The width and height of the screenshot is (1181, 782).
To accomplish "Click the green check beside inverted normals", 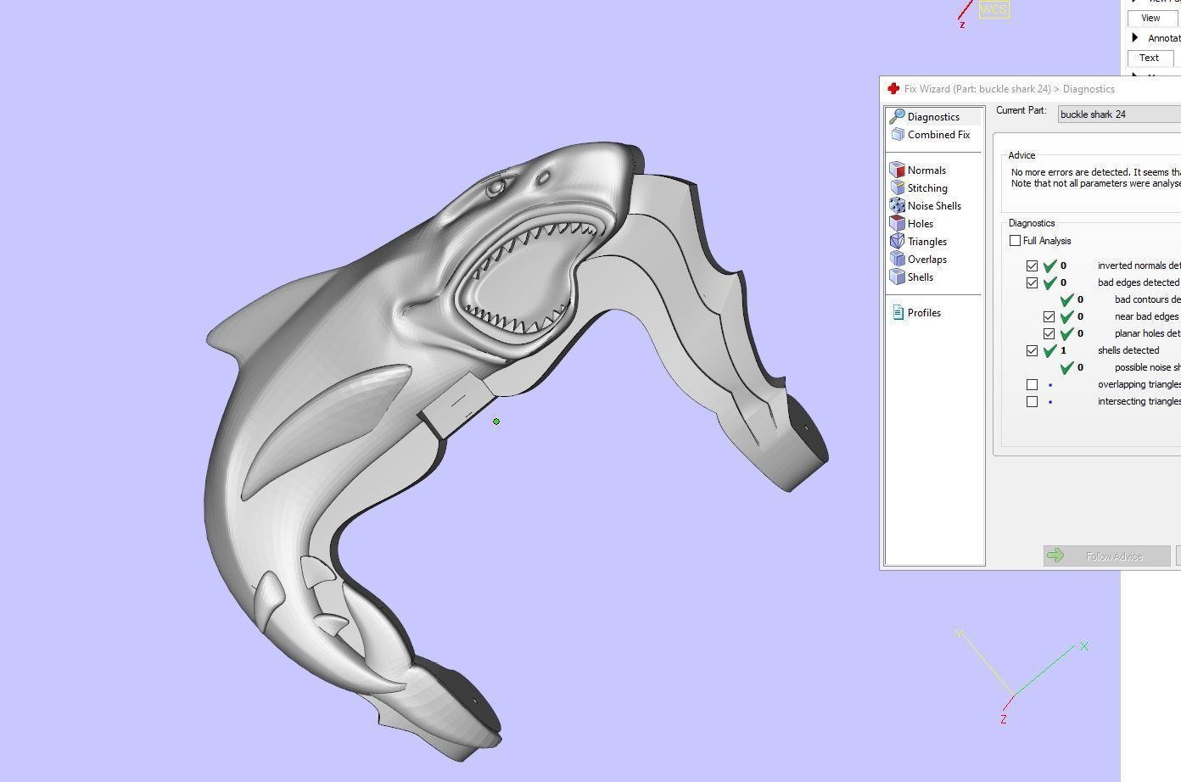I will (1049, 265).
